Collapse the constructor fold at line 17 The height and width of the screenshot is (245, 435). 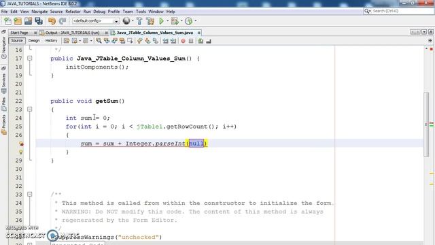(30, 59)
